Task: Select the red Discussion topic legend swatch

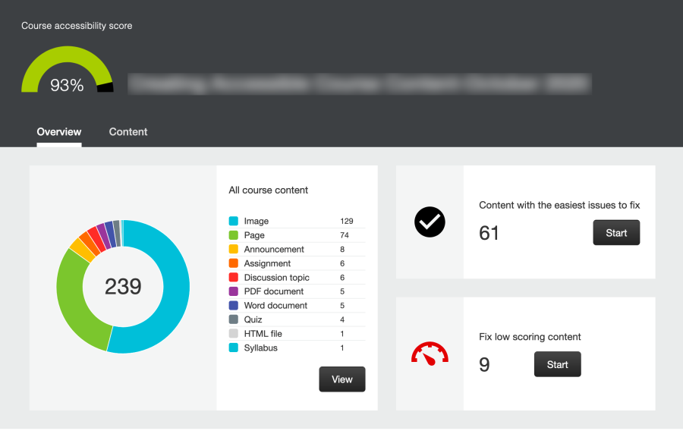Action: [x=234, y=277]
